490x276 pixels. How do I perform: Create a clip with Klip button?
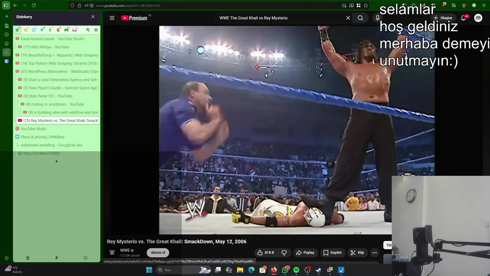357,253
